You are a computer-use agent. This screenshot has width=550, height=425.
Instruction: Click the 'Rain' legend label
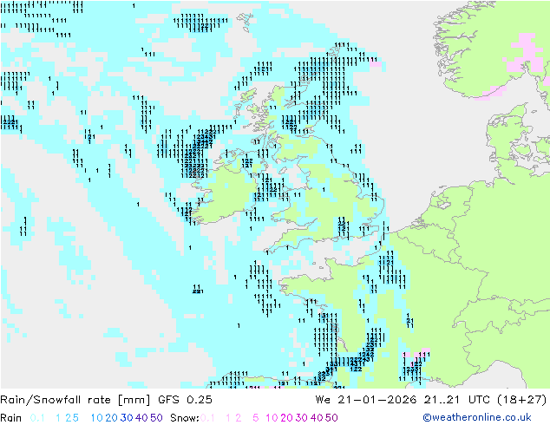point(11,418)
